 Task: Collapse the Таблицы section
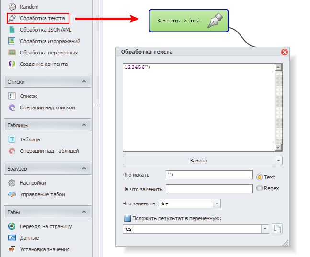pos(84,125)
